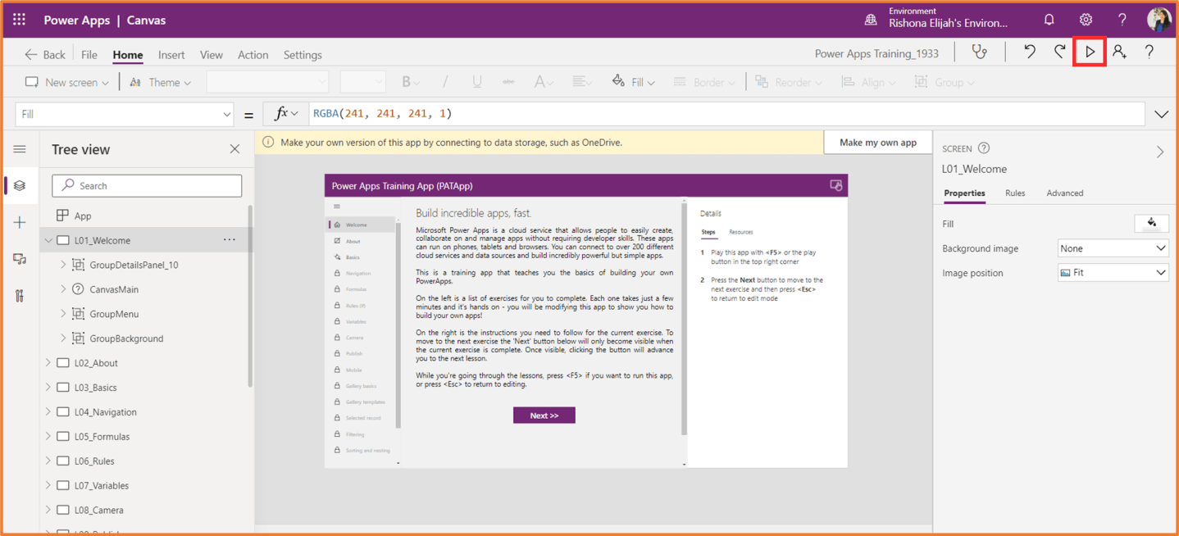Open the notifications bell
Screen dimensions: 1179x536
coord(1049,20)
